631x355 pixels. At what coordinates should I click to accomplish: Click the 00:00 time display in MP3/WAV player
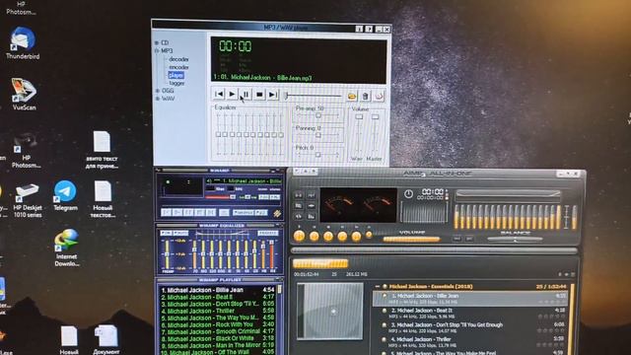click(x=236, y=46)
